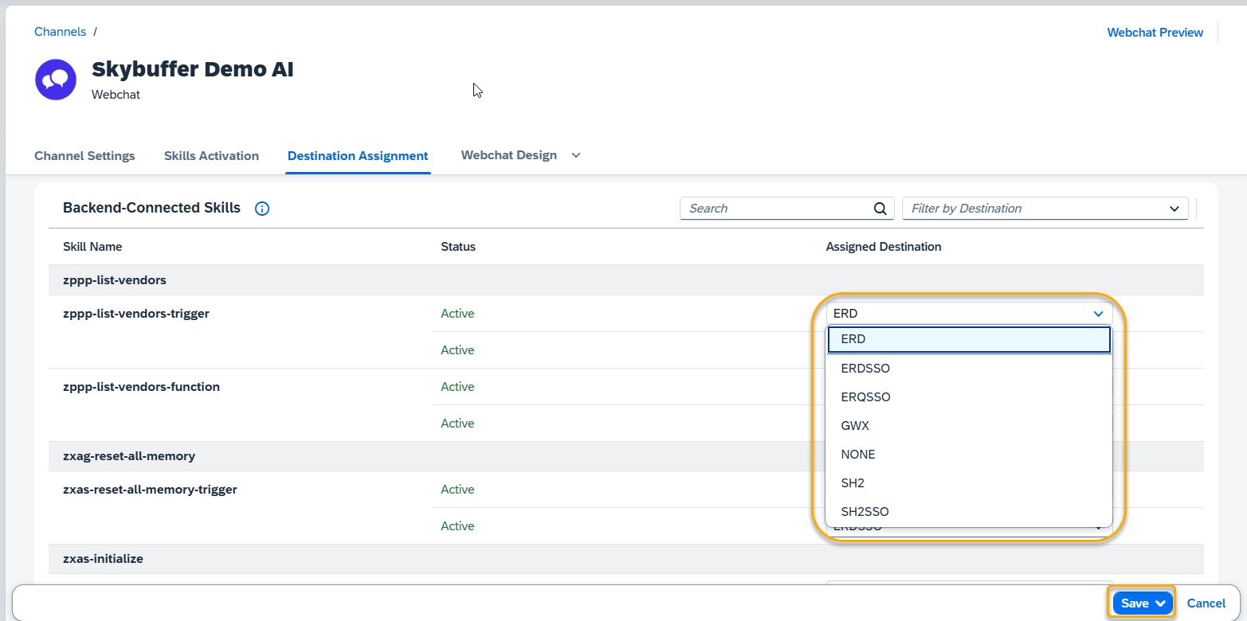
Task: Click the Status column header
Action: (458, 247)
